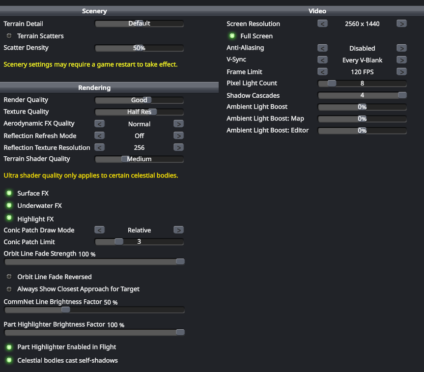
Task: Turn off Surface FX
Action: 9,193
